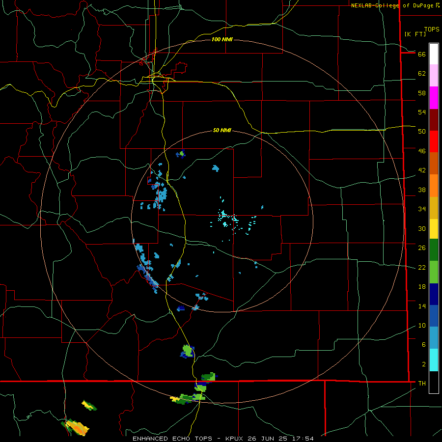Click the white swatch in the tops legend
Viewport: 442px width, 442px height.
(434, 54)
